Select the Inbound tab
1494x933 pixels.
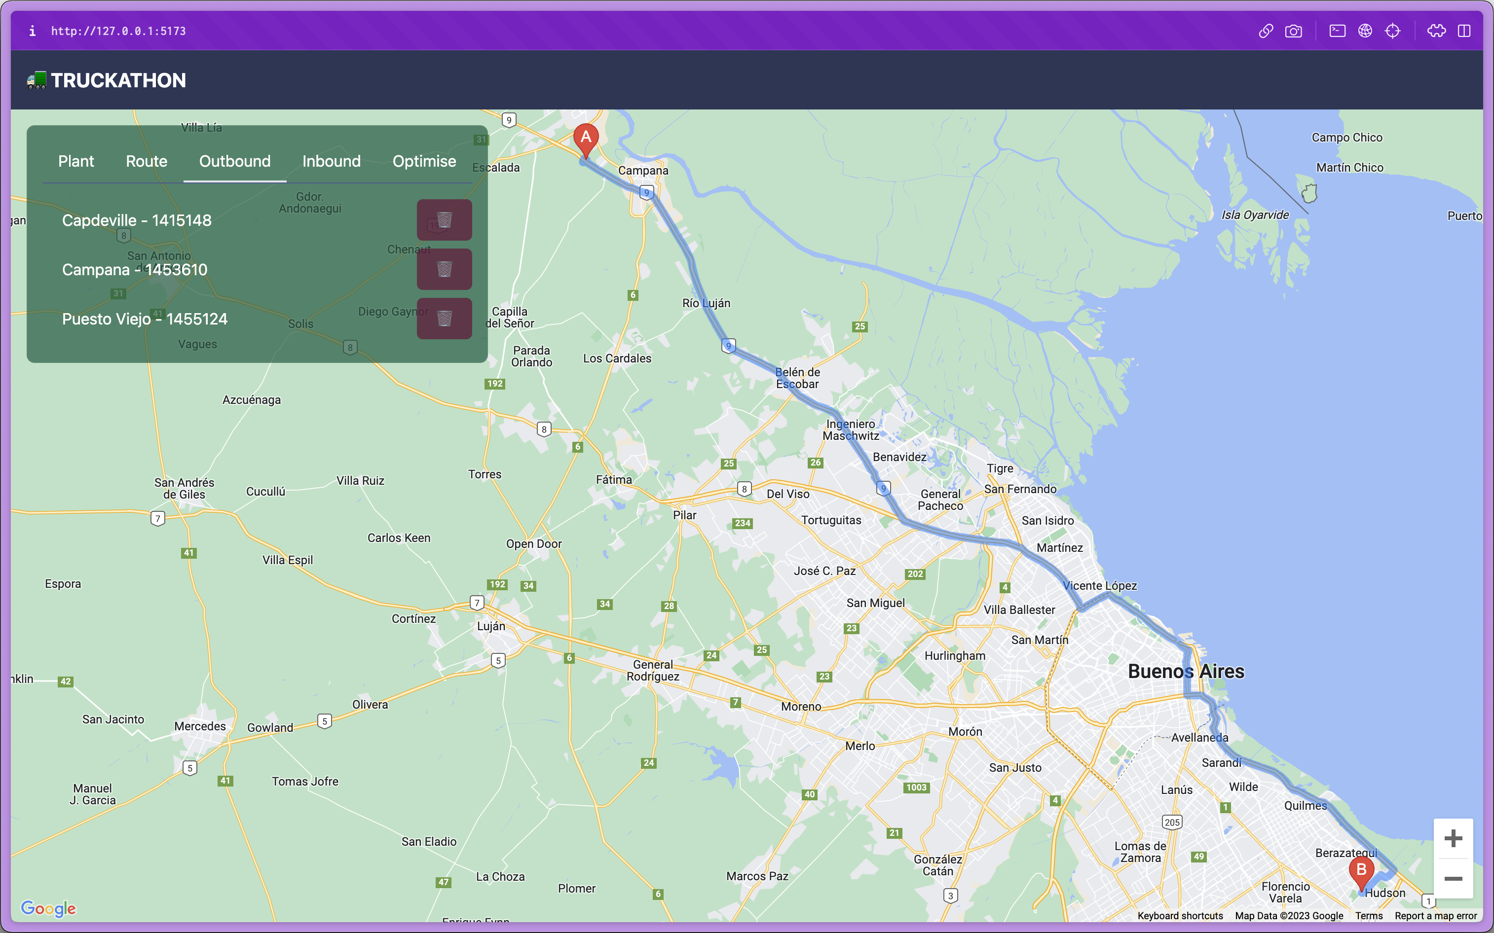[331, 161]
